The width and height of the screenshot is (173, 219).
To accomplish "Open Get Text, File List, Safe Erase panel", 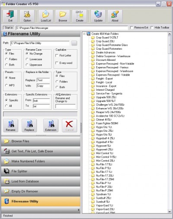I will (x=41, y=151).
